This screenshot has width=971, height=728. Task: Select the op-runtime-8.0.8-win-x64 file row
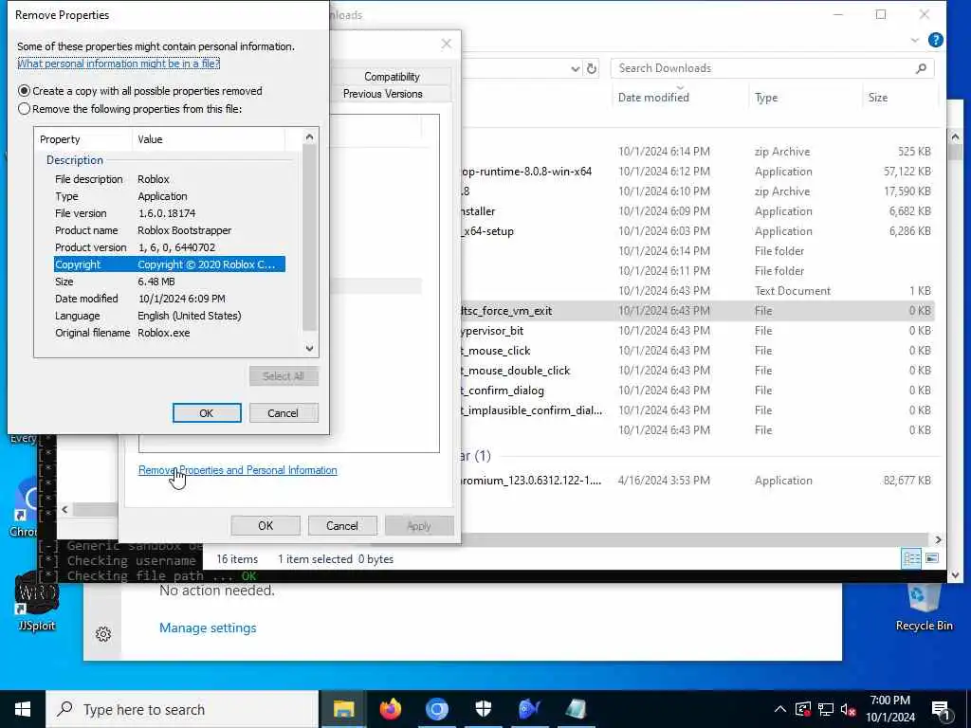pyautogui.click(x=697, y=172)
